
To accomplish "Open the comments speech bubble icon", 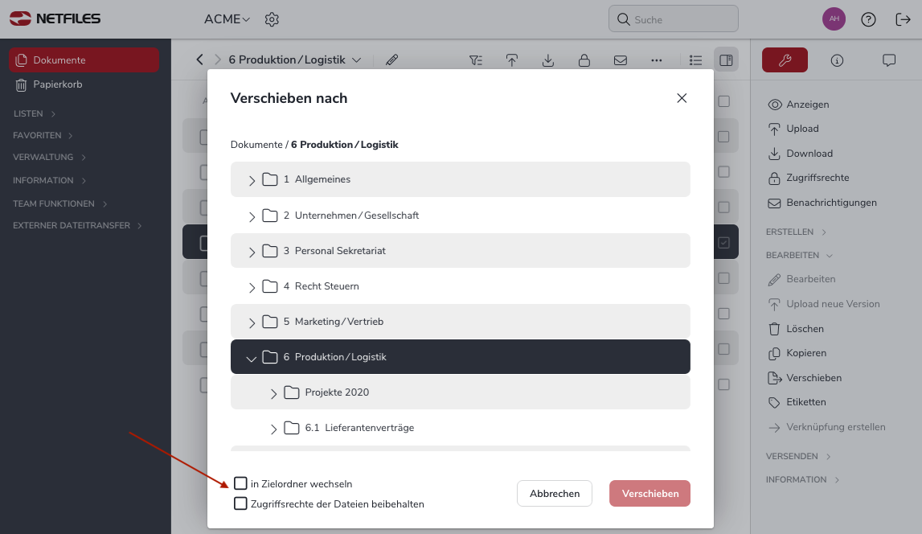I will tap(888, 60).
